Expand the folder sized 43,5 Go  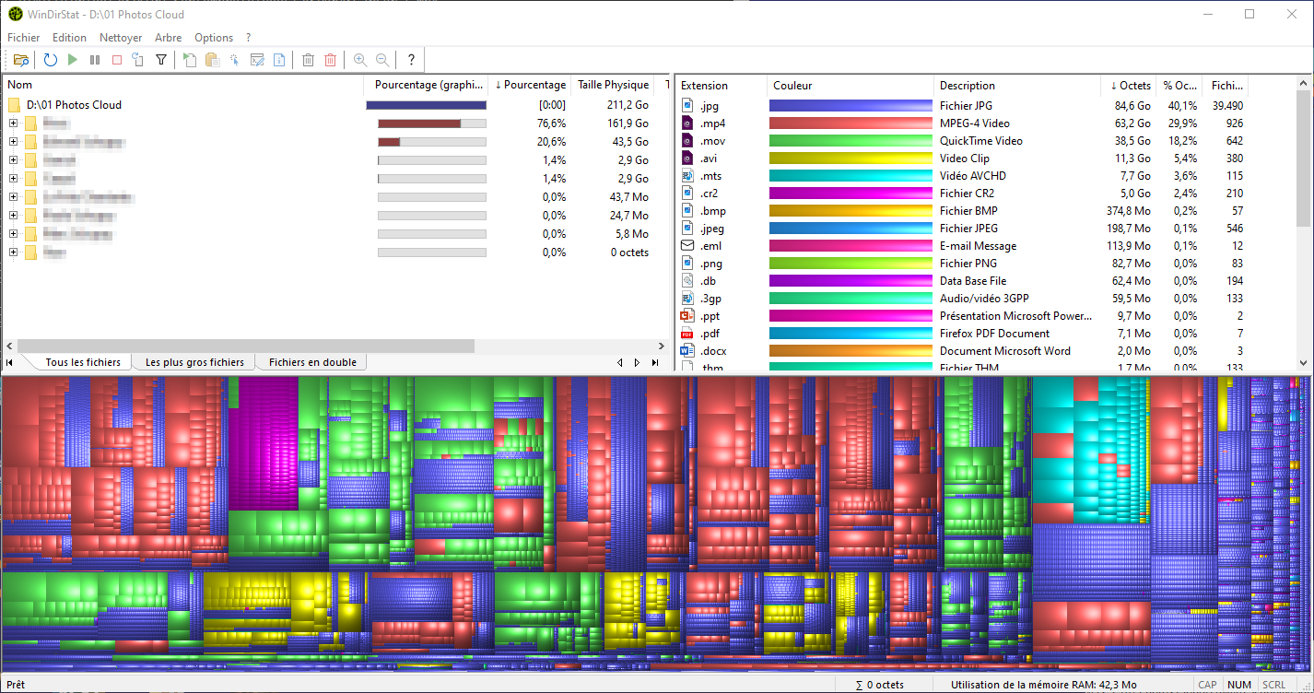(x=13, y=142)
